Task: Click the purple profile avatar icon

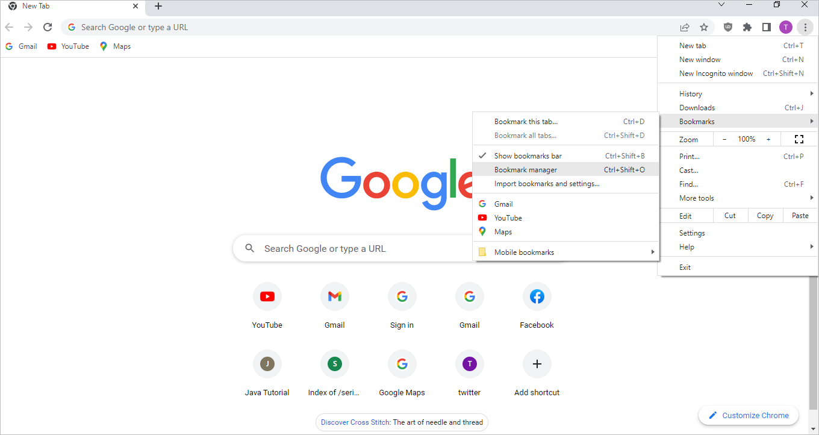Action: point(785,27)
